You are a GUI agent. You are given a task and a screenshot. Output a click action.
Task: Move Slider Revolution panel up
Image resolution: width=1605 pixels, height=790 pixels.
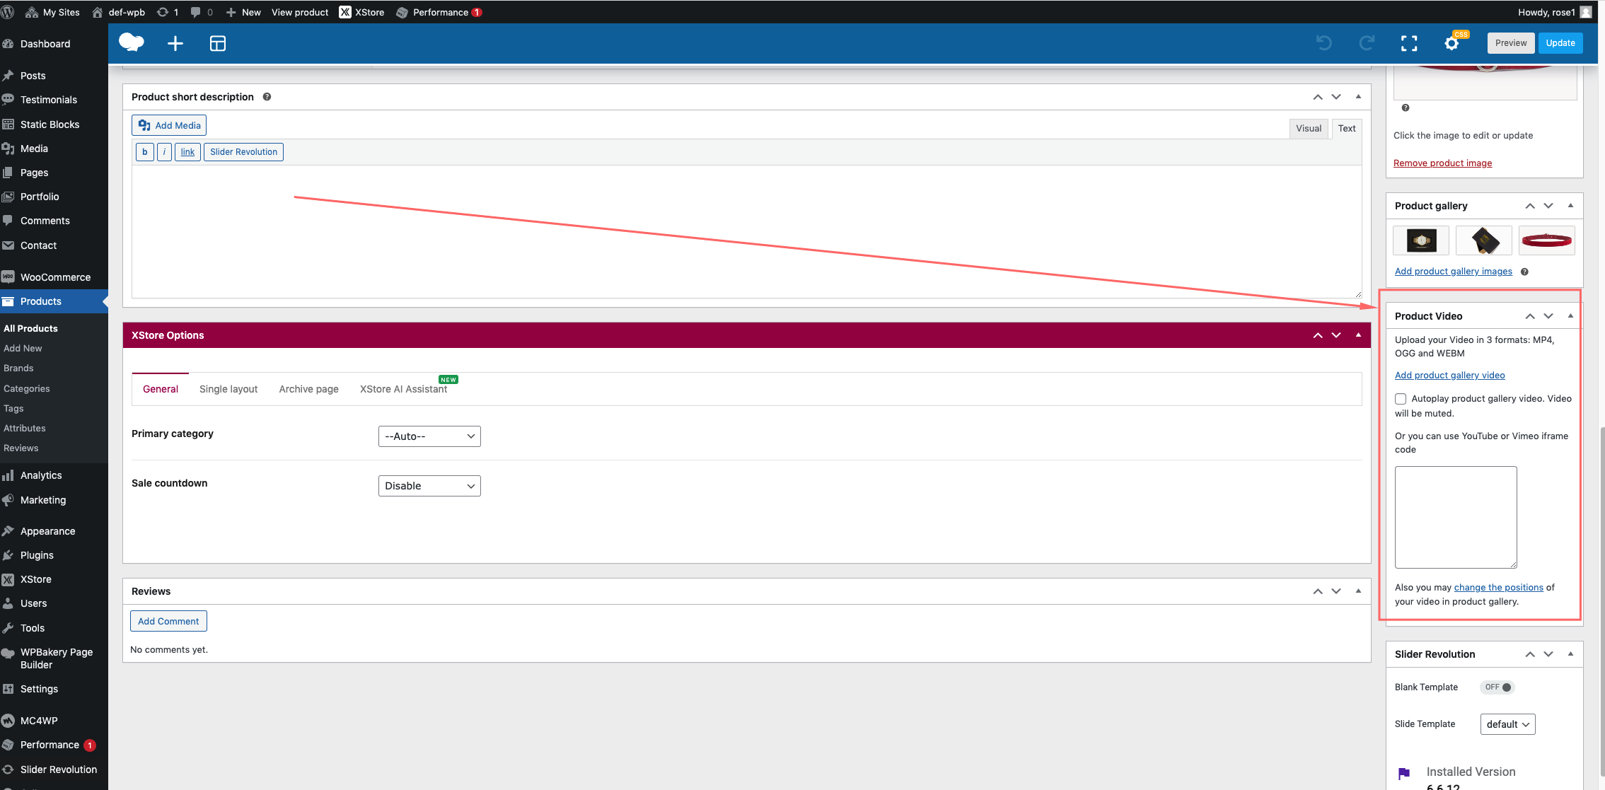(x=1530, y=654)
